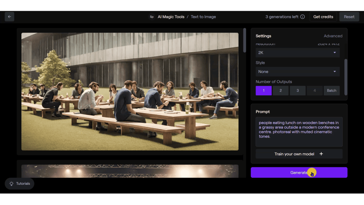Screen dimensions: 364x205
Task: Open the 2K resolution dropdown
Action: pos(298,53)
